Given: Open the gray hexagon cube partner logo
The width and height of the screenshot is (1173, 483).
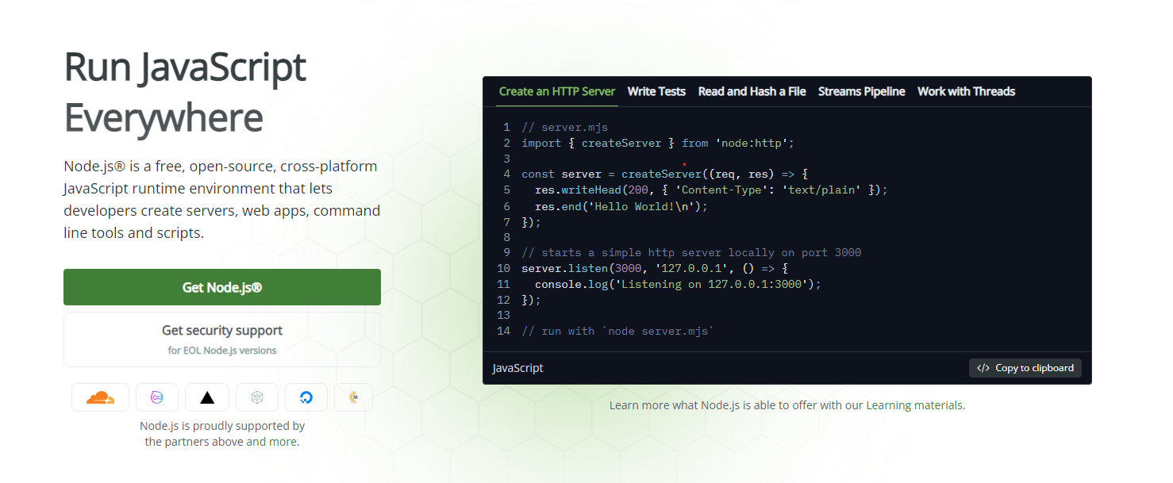Looking at the screenshot, I should [x=257, y=397].
